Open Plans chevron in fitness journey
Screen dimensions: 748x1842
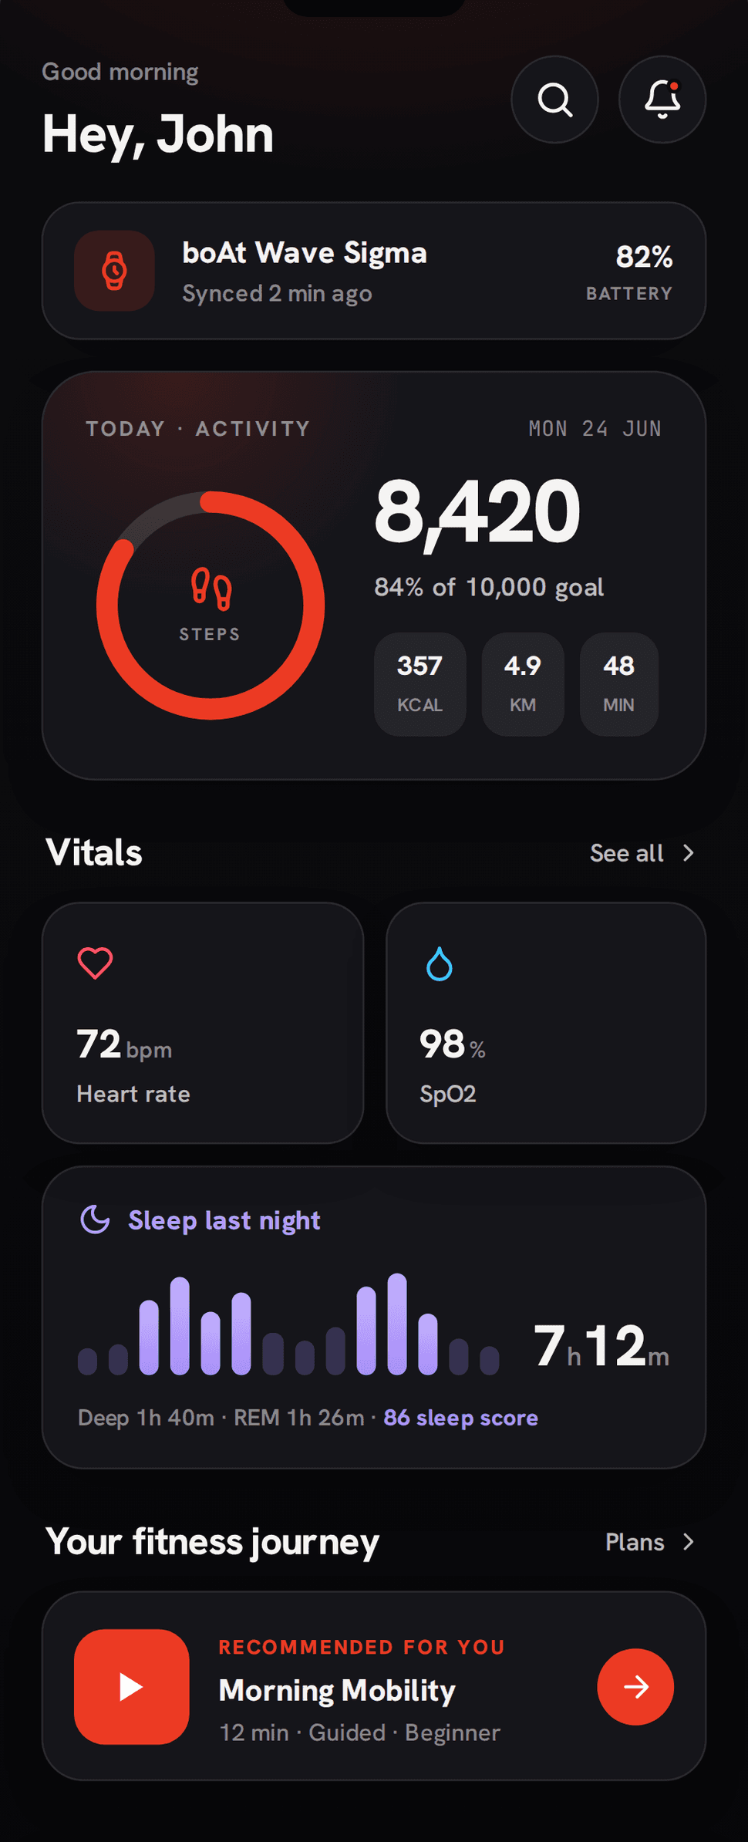click(689, 1542)
